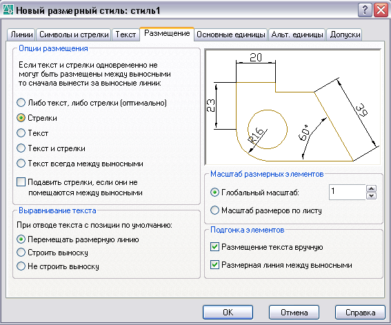Click the 'Выравнивание текста' group label
This screenshot has height=325, width=391.
(x=57, y=210)
